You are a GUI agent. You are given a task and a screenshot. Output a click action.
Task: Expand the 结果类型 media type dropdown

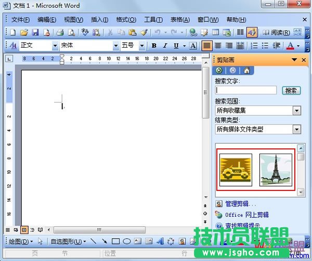pos(296,129)
